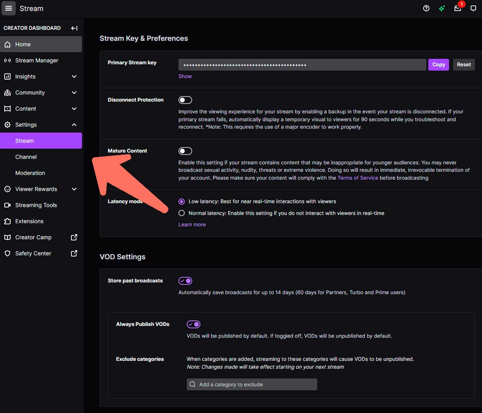Open Creator Camp
482x413 pixels.
click(41, 237)
